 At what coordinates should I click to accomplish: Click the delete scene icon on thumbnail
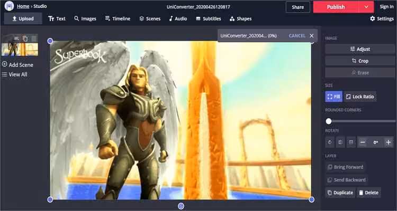pos(34,39)
